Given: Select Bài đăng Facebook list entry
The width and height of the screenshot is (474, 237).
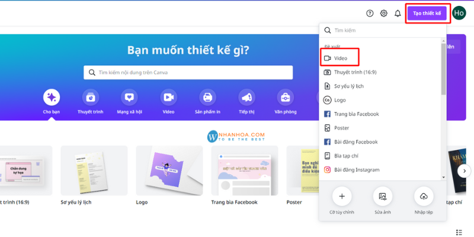Looking at the screenshot, I should [x=380, y=142].
